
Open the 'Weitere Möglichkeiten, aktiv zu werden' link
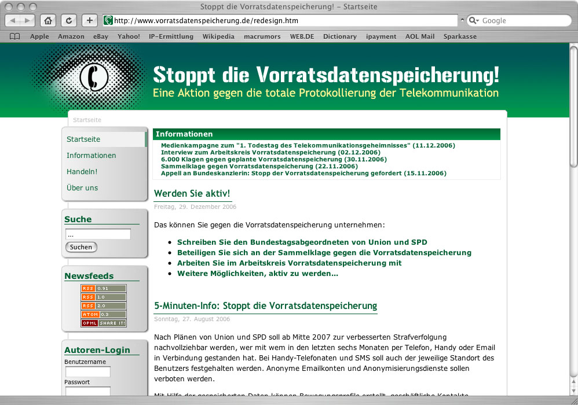click(x=257, y=274)
